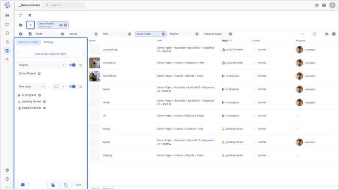Image resolution: width=339 pixels, height=190 pixels.
Task: Click the Save button
Action: coord(79,185)
